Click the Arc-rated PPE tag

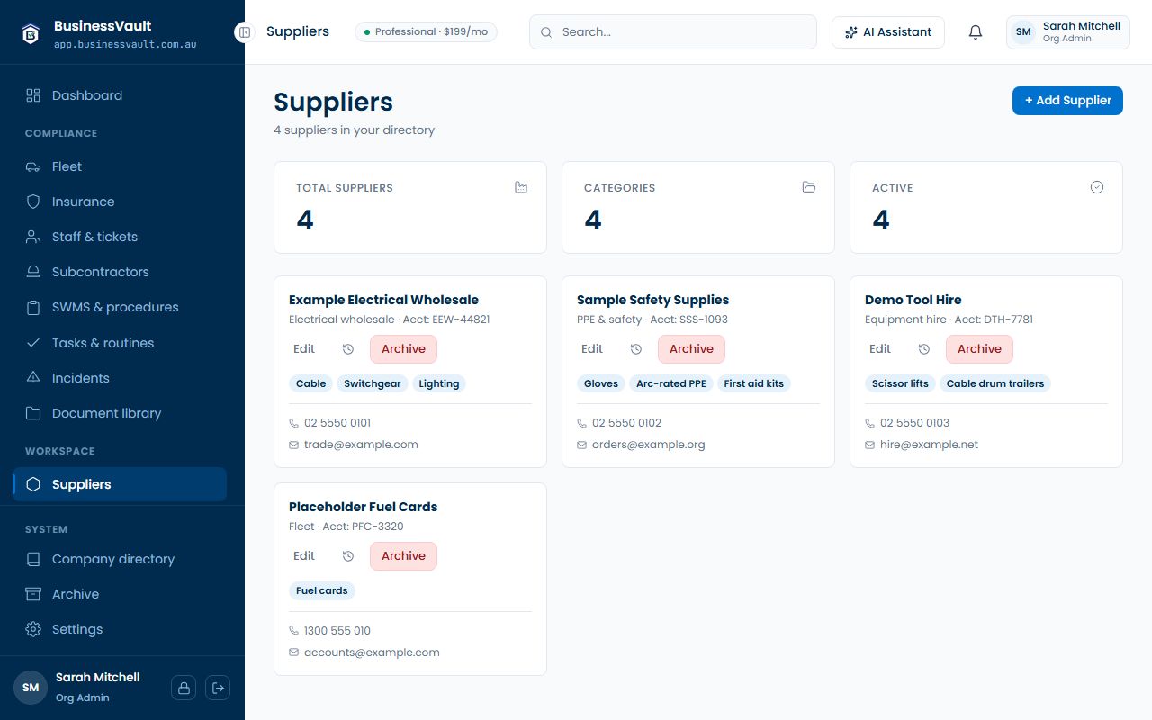tap(671, 383)
